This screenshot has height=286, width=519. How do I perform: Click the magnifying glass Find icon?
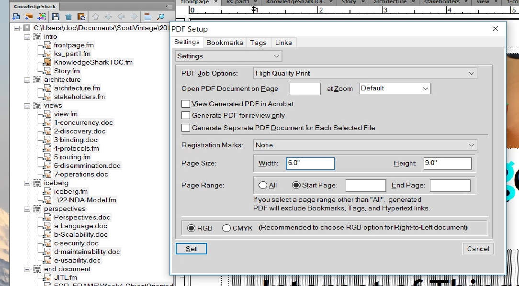(160, 17)
